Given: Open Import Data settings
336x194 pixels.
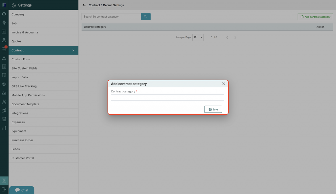Looking at the screenshot, I should (x=44, y=77).
